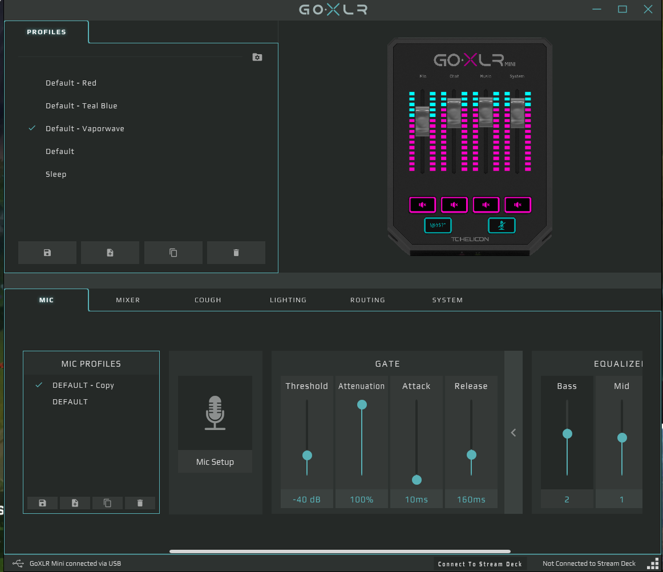Click the grid icon at the bottom-right corner

point(653,564)
